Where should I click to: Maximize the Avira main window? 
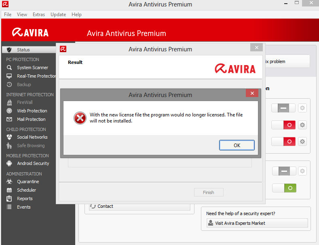pyautogui.click(x=297, y=3)
